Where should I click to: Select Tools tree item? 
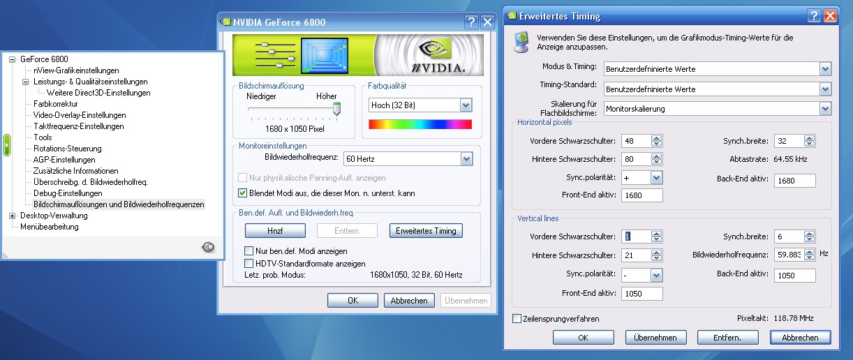coord(43,137)
